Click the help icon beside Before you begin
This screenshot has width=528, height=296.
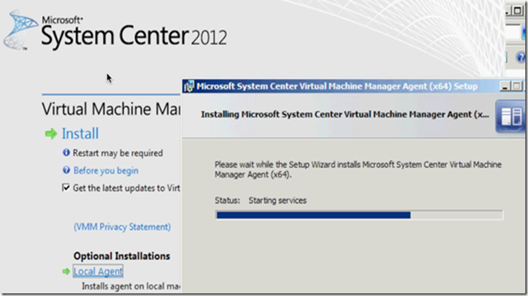(66, 171)
